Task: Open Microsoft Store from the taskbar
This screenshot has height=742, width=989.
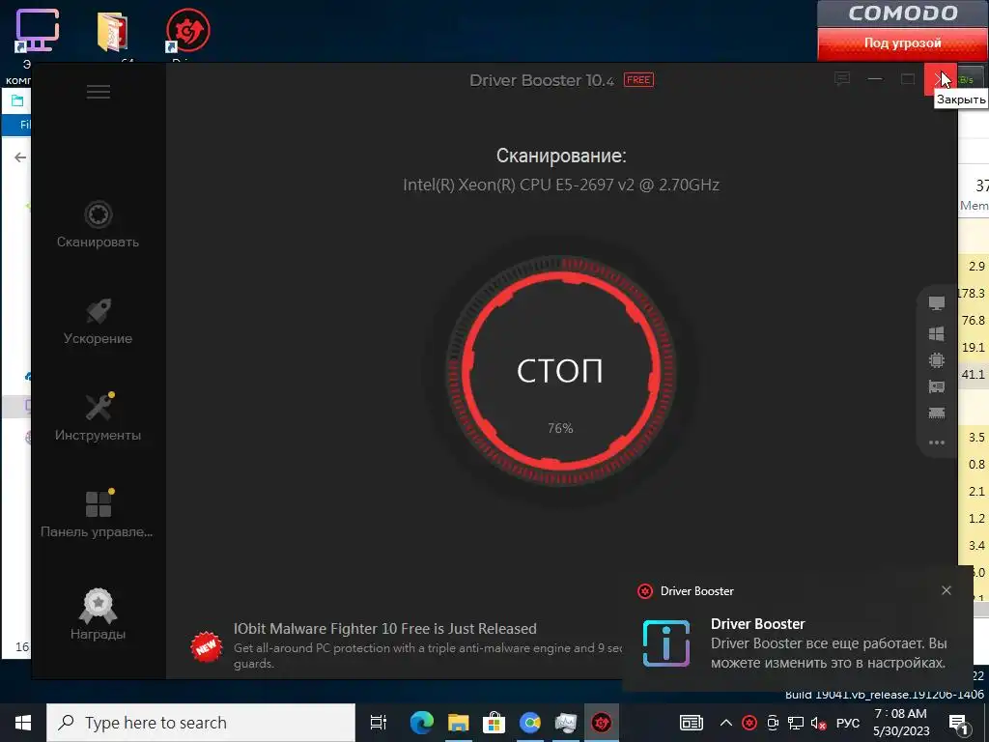Action: 494,723
